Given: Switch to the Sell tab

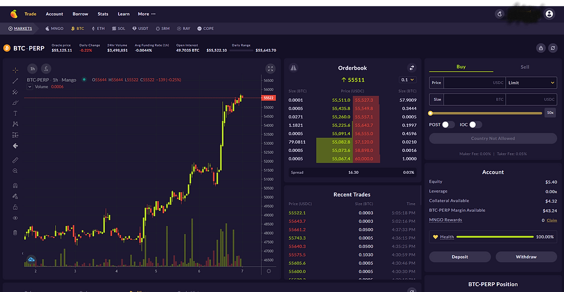Looking at the screenshot, I should coord(525,67).
